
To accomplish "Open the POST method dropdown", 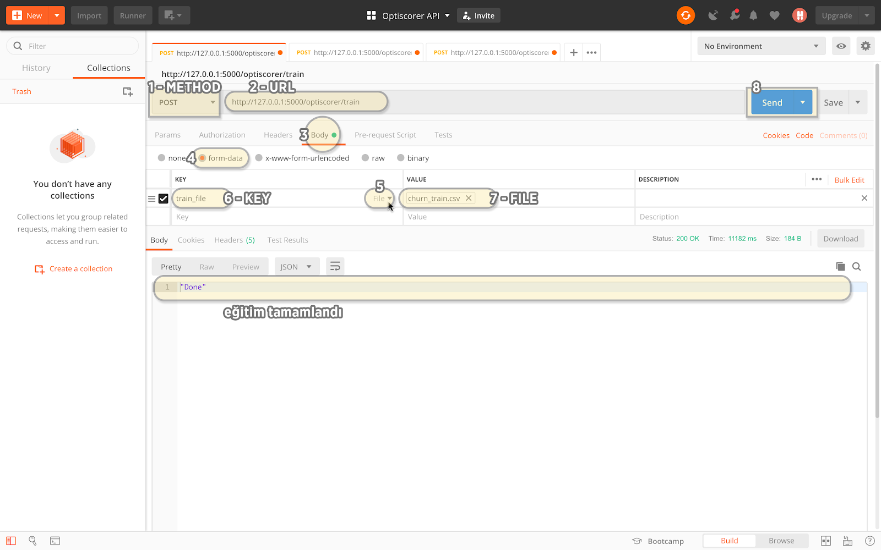I will pos(186,102).
